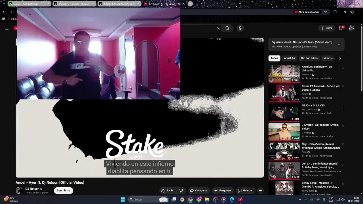Open options for Jon Z 0 Sentimientos

[343, 164]
